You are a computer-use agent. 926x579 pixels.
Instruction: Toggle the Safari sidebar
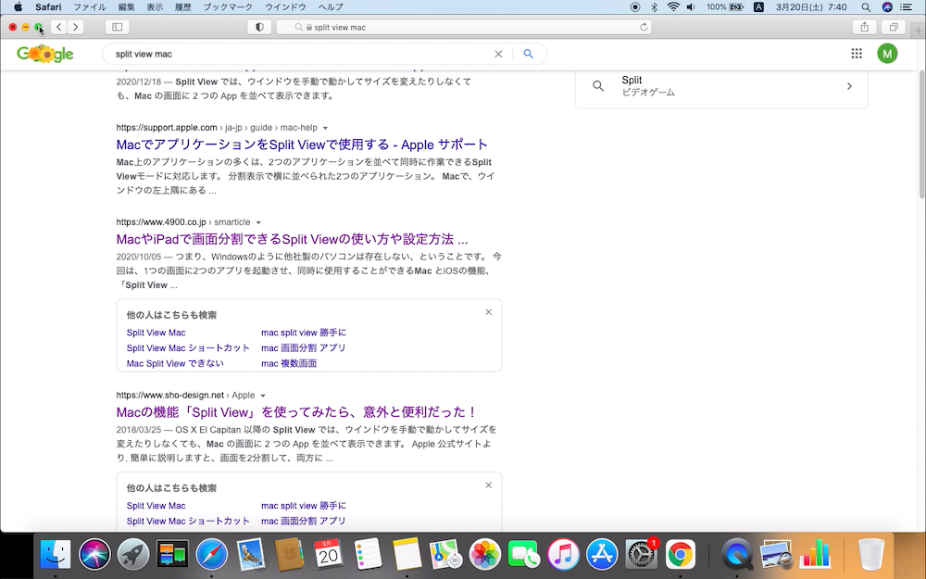[117, 27]
